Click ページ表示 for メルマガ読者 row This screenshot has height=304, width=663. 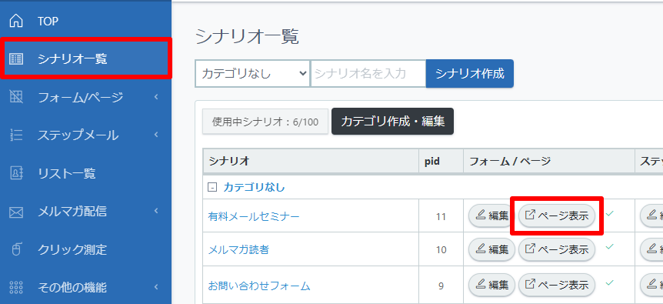(557, 249)
